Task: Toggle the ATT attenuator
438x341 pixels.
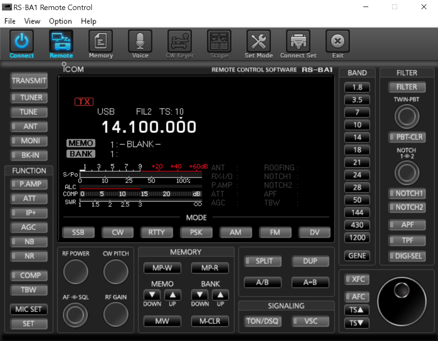Action: click(x=29, y=198)
